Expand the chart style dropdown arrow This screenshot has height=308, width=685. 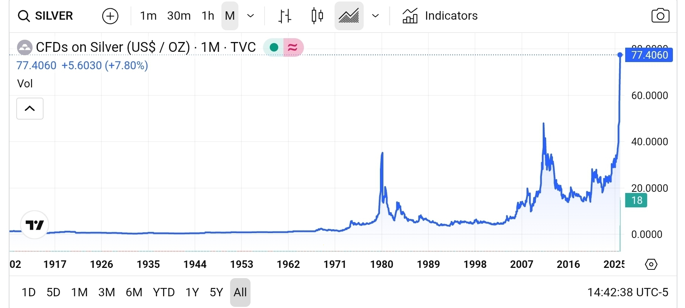coord(375,16)
